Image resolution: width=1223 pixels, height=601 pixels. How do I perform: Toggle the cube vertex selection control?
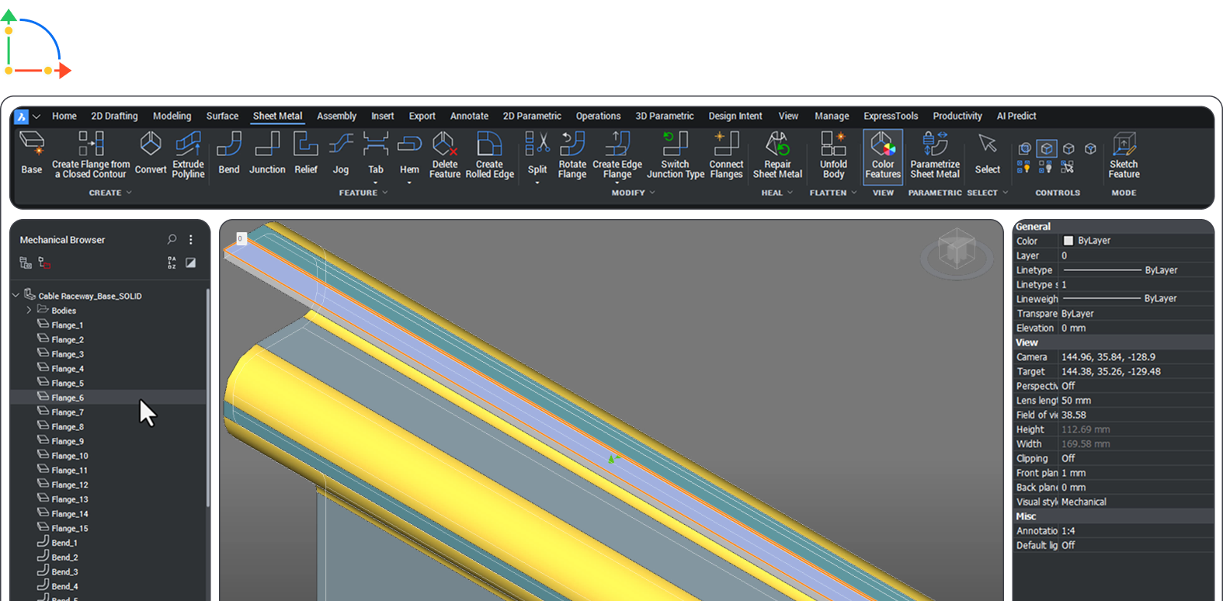[x=1090, y=148]
